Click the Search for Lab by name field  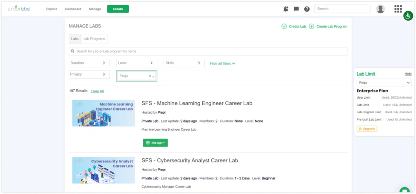(208, 51)
